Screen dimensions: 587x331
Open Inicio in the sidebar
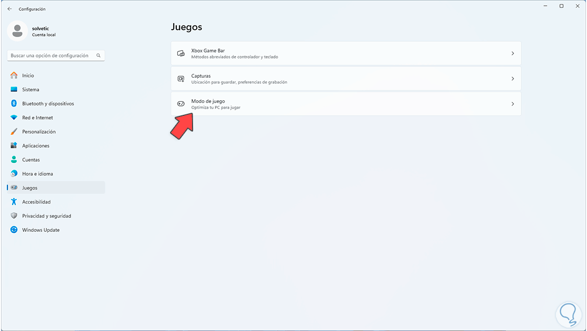[x=56, y=75]
